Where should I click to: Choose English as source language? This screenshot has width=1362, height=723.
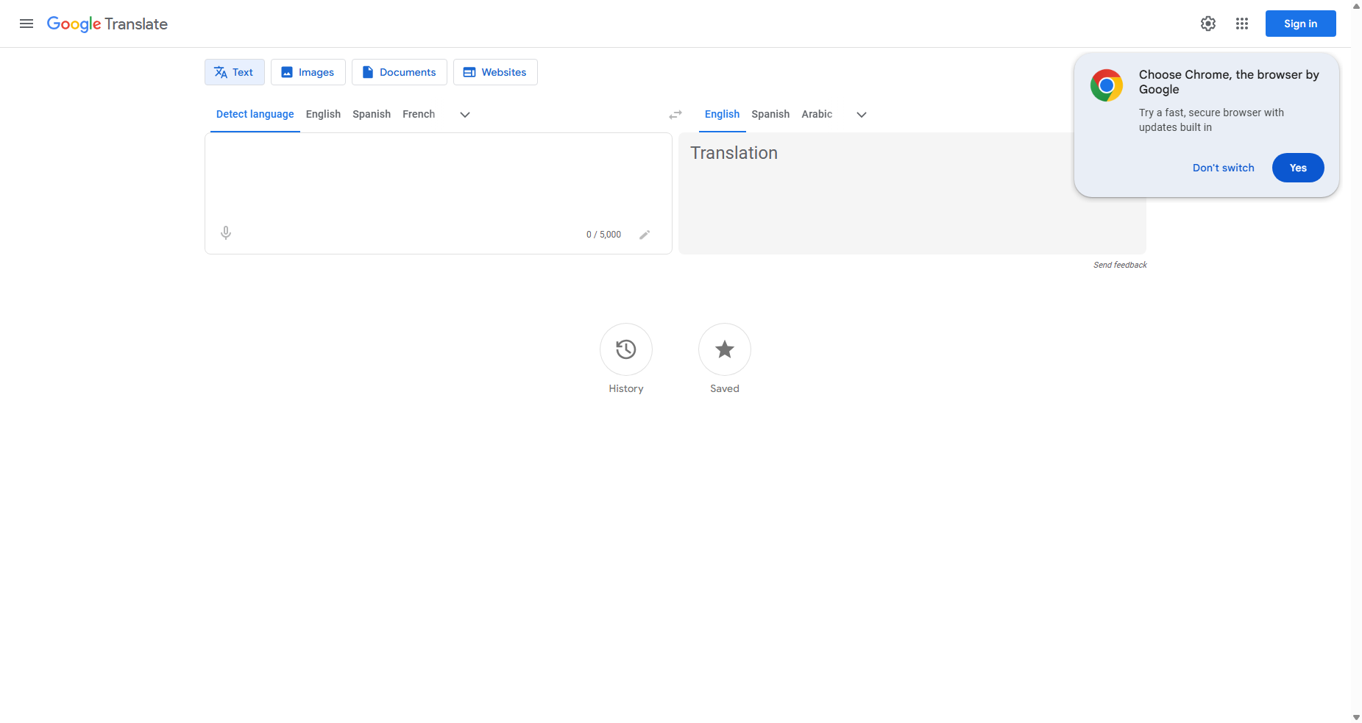pyautogui.click(x=323, y=114)
